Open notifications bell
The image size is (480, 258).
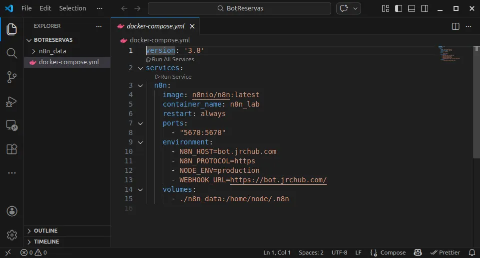(472, 253)
